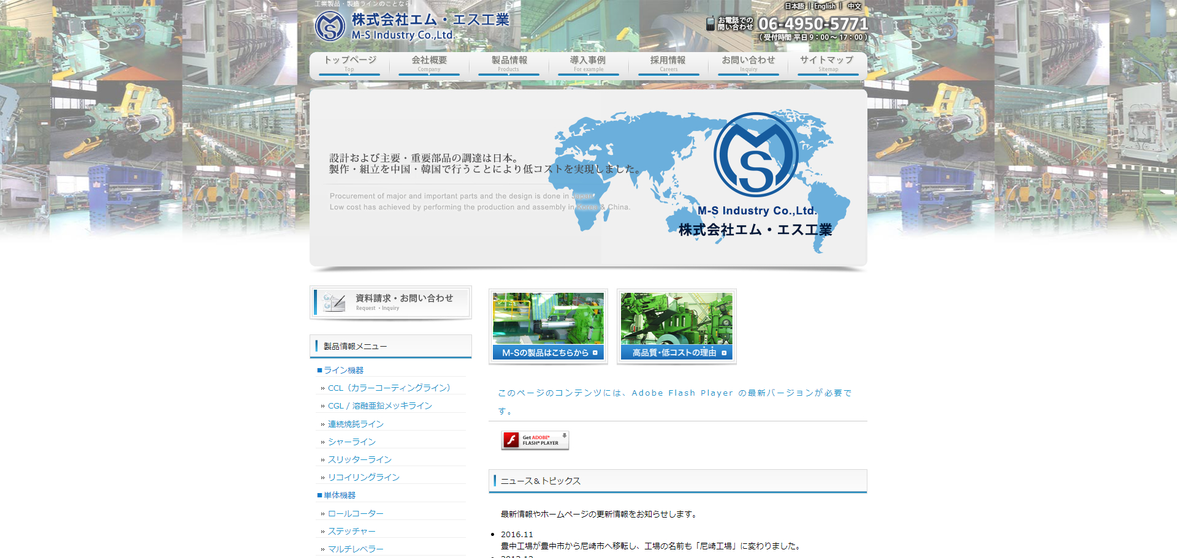
Task: Open 導入事例 For example menu
Action: (588, 64)
